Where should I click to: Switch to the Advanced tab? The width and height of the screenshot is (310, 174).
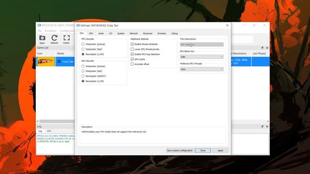[x=147, y=33]
